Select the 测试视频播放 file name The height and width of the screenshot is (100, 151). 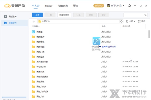point(42,77)
